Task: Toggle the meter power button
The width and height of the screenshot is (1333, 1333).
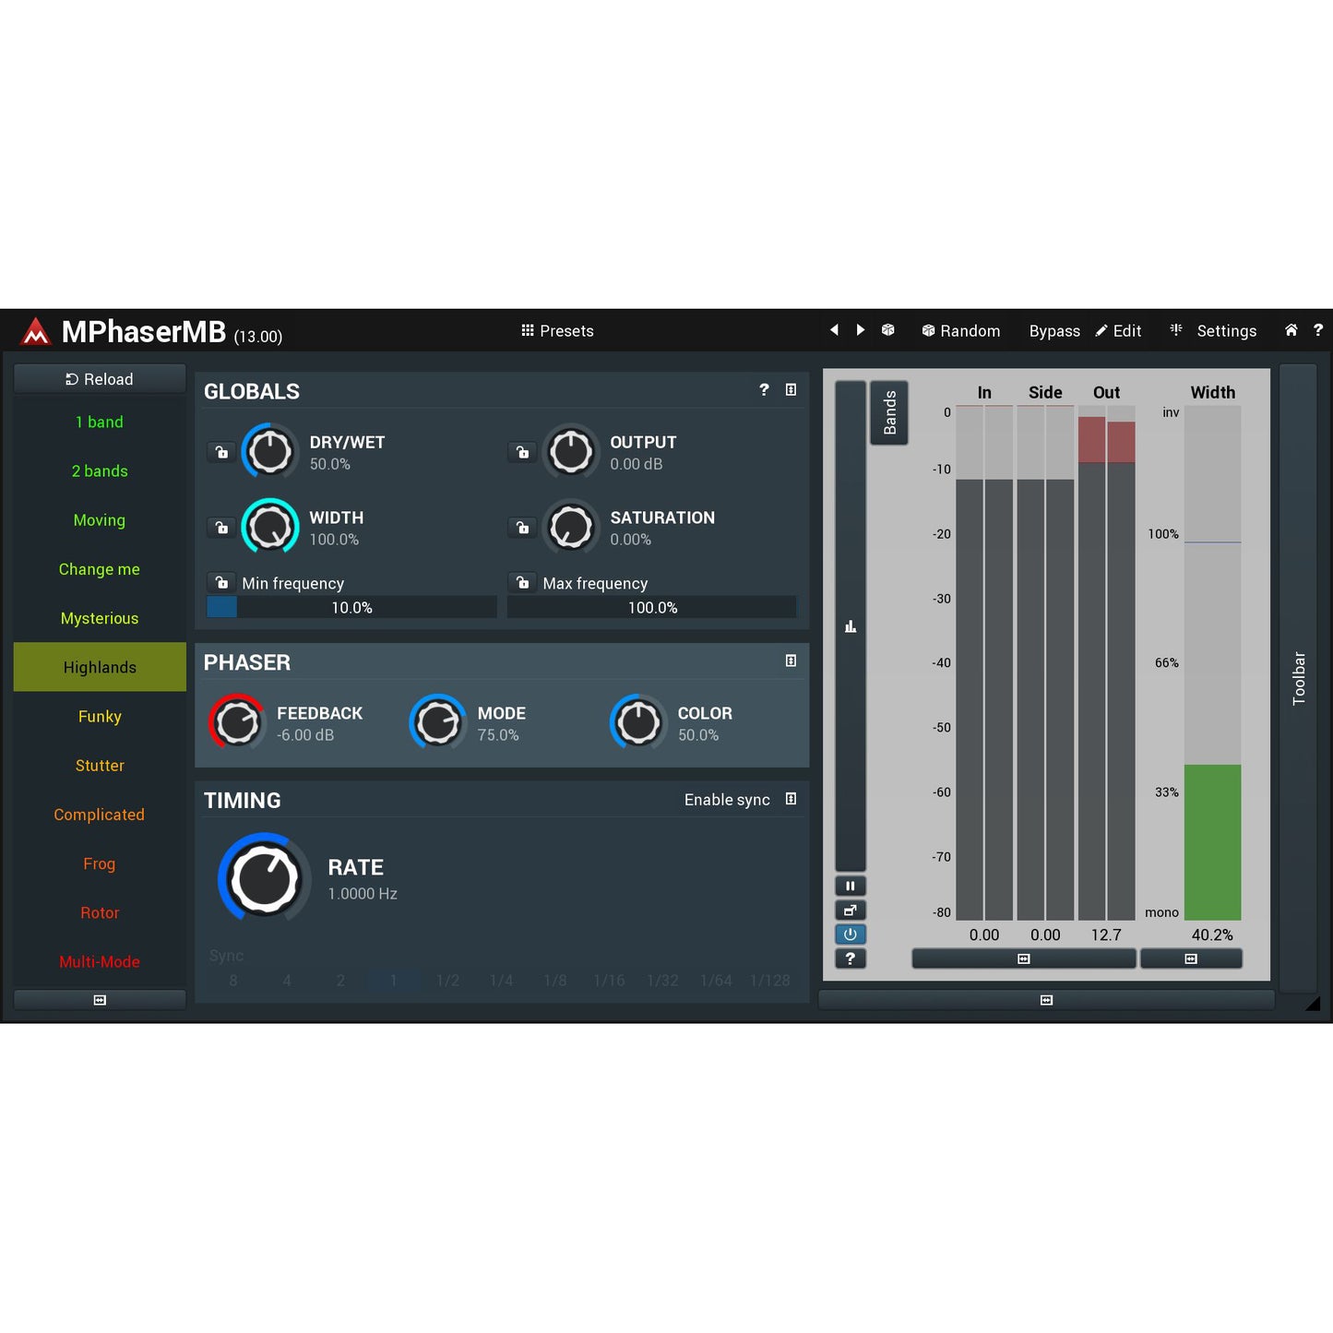Action: [x=850, y=934]
